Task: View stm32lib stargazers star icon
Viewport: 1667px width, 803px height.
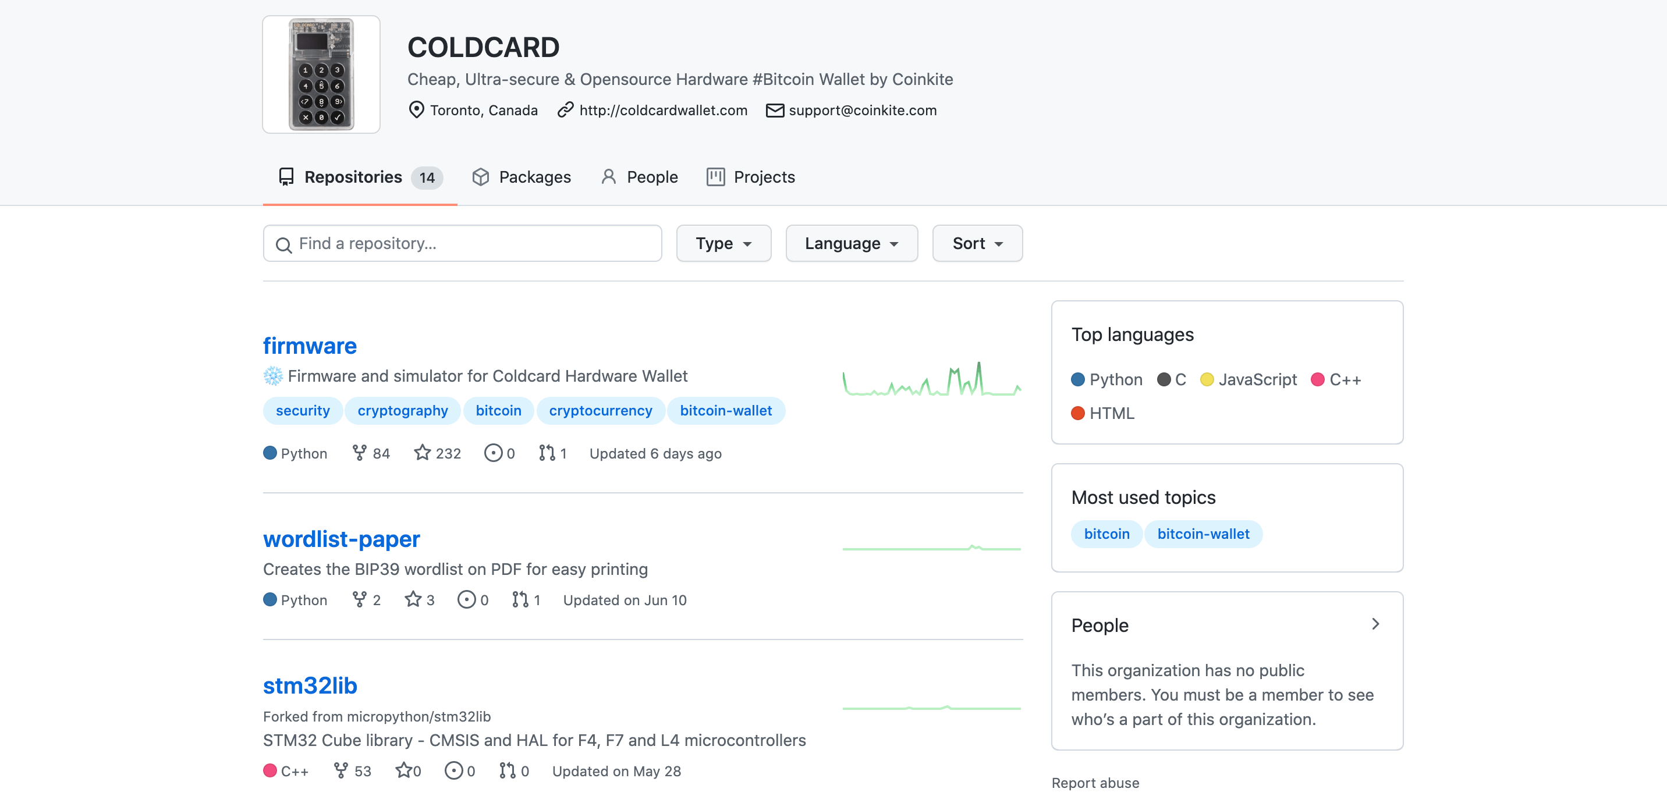Action: pos(403,770)
